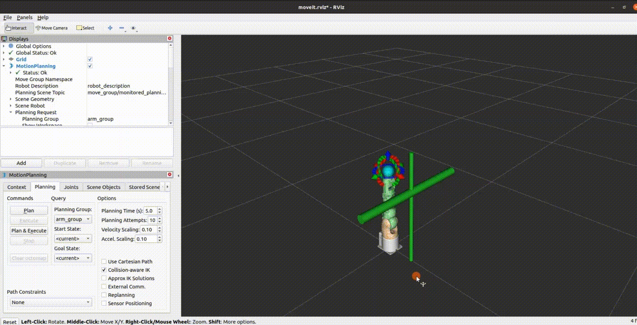Click the Status: Ok checkmark icon
The width and height of the screenshot is (637, 325).
click(x=18, y=73)
